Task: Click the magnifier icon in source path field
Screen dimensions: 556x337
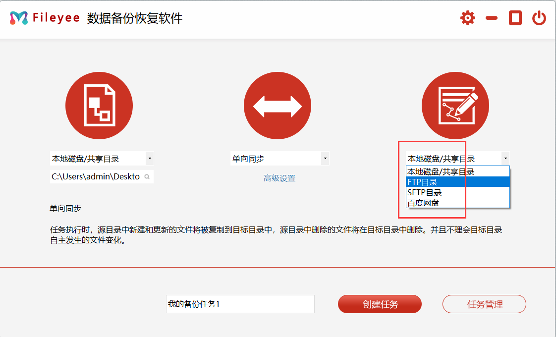Action: pyautogui.click(x=147, y=176)
